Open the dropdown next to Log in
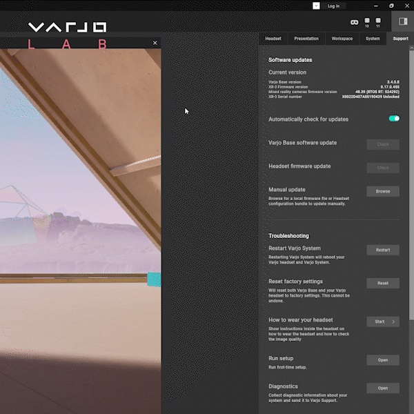 click(316, 6)
